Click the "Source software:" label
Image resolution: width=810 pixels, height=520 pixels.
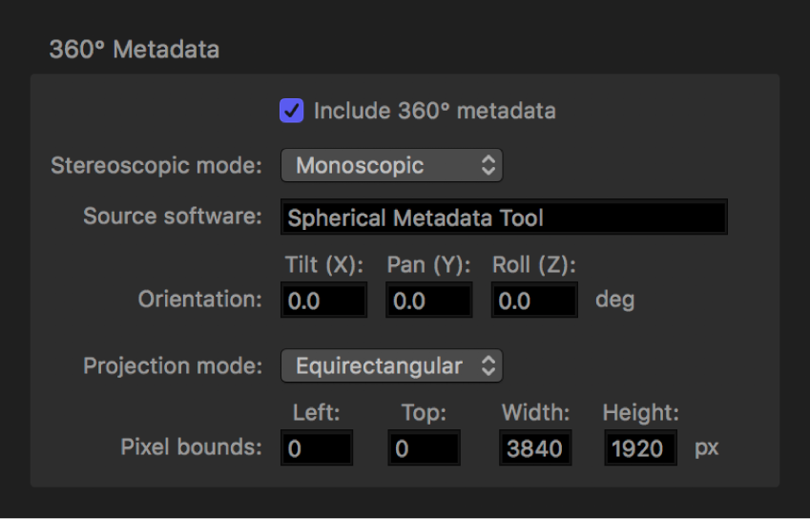[173, 217]
